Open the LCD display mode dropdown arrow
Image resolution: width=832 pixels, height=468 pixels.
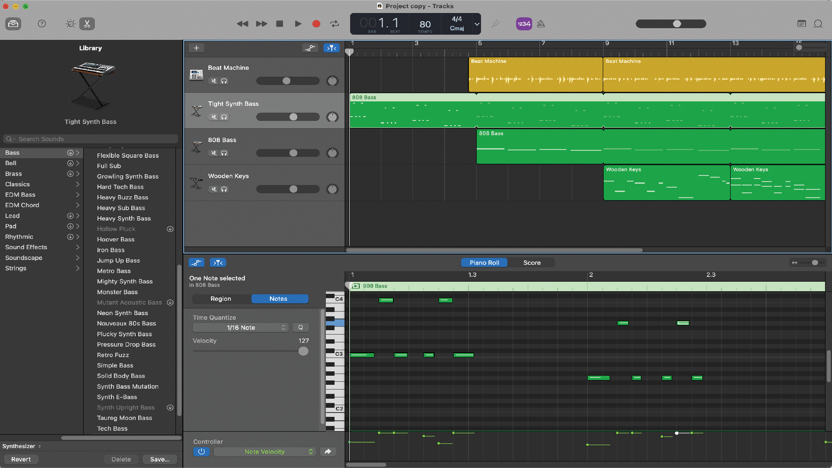tap(477, 24)
